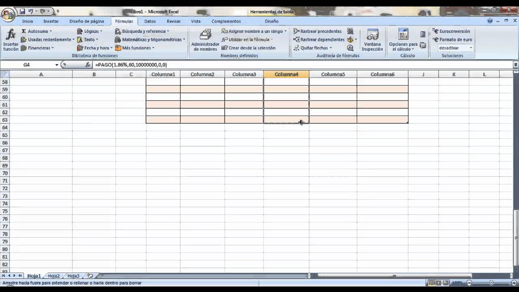Image resolution: width=519 pixels, height=292 pixels.
Task: Switch to the Inicio tab
Action: 28,21
